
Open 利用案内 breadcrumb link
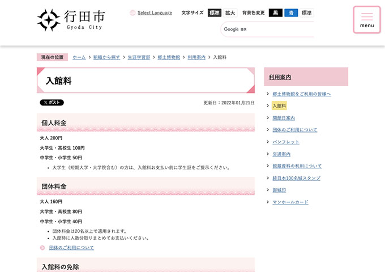[196, 57]
